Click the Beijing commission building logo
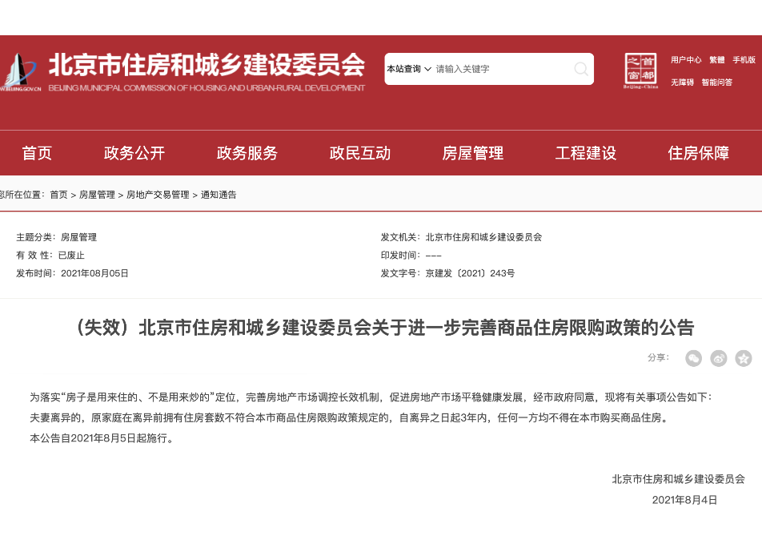The width and height of the screenshot is (762, 536). click(x=19, y=72)
